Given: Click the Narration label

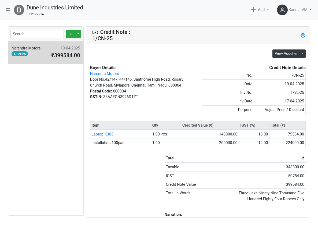Looking at the screenshot, I should coord(173,215).
